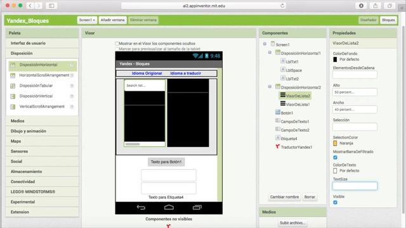Uncheck Visible property checkbox
This screenshot has height=228, width=406.
336,203
